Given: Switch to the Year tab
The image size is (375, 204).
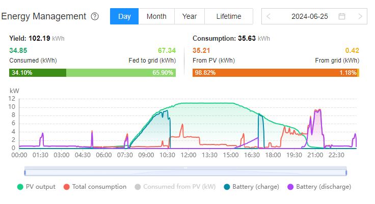Looking at the screenshot, I should [x=190, y=16].
